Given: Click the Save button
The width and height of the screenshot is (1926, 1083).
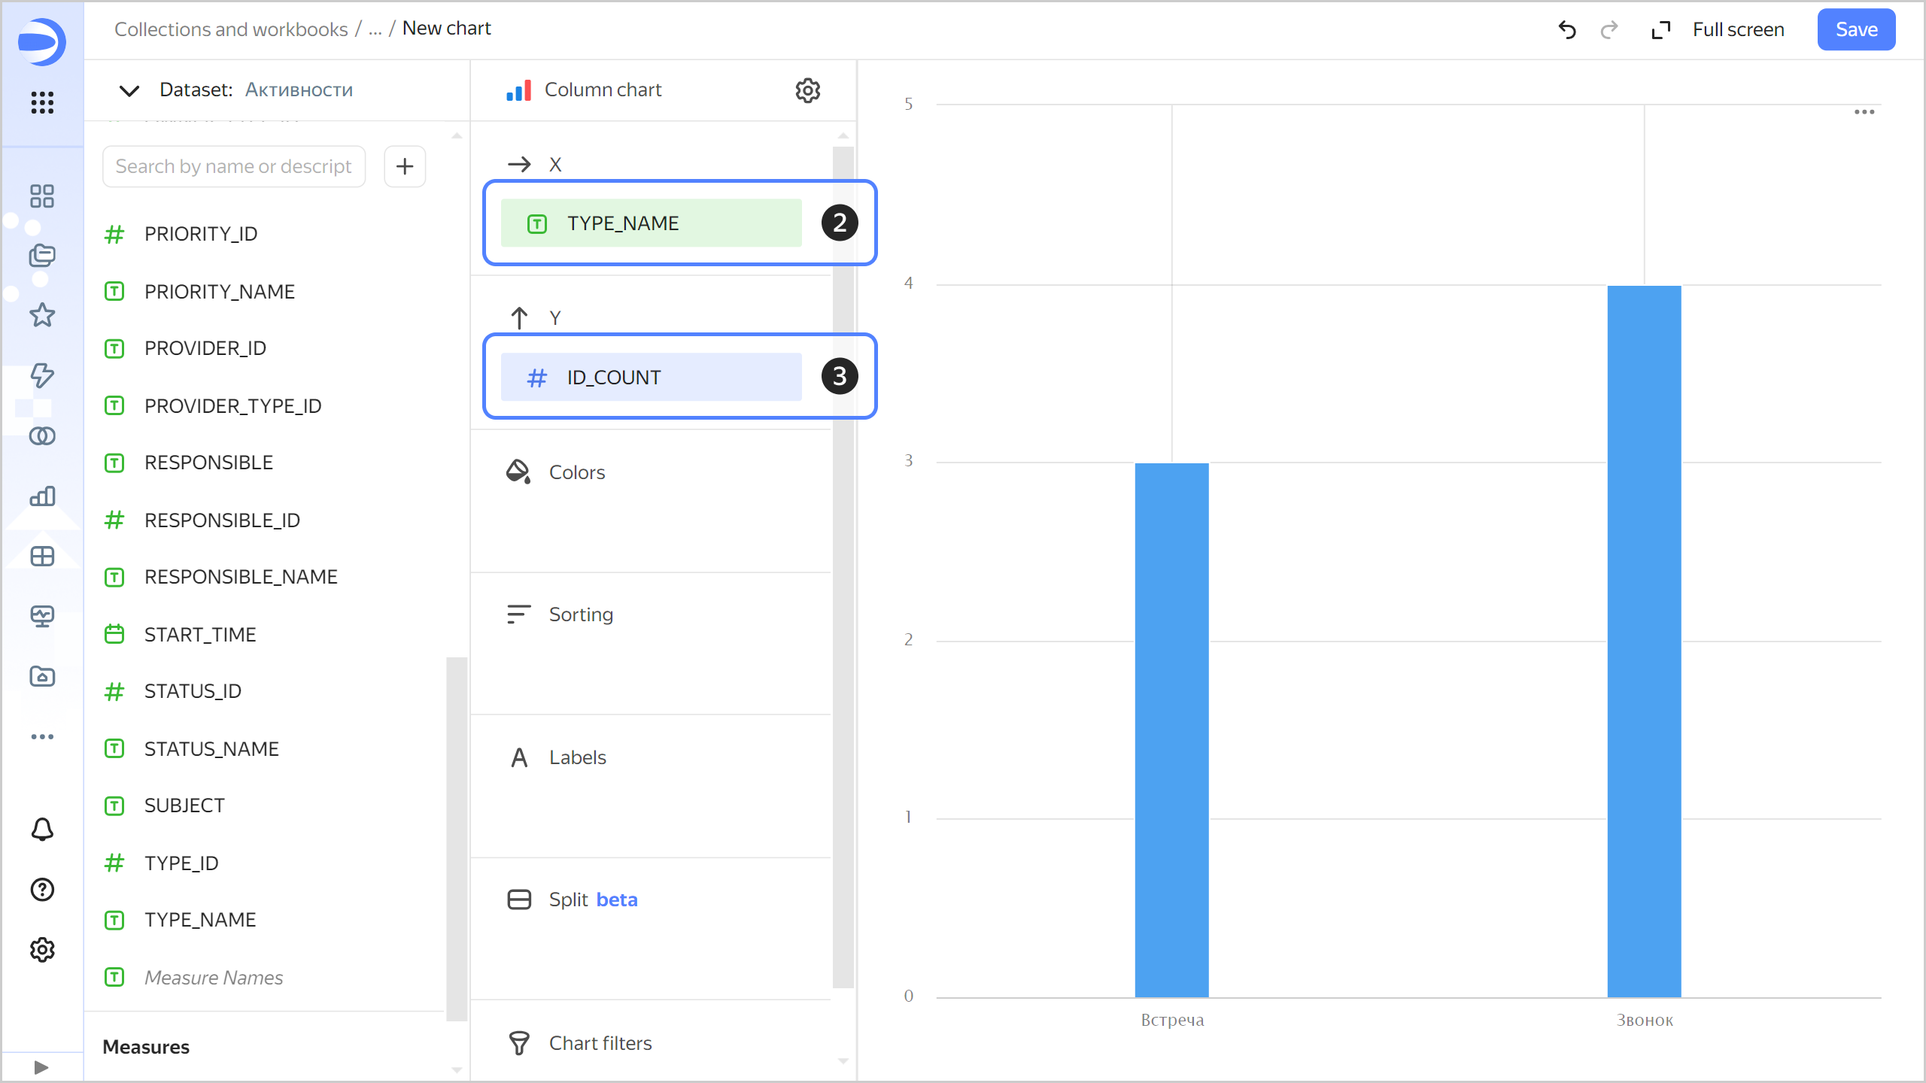Looking at the screenshot, I should (1856, 30).
